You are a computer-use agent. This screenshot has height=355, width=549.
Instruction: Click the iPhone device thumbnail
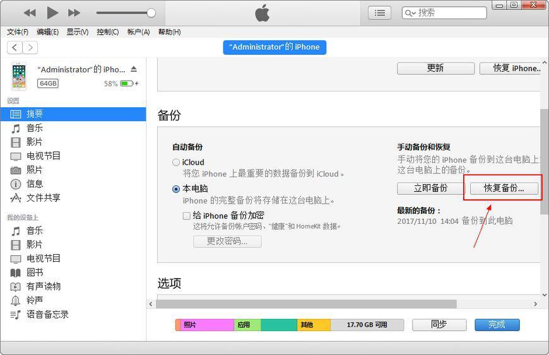[x=19, y=76]
